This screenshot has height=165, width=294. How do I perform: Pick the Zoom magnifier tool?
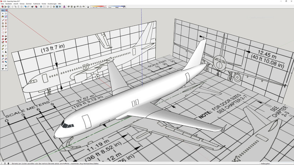pos(3,59)
